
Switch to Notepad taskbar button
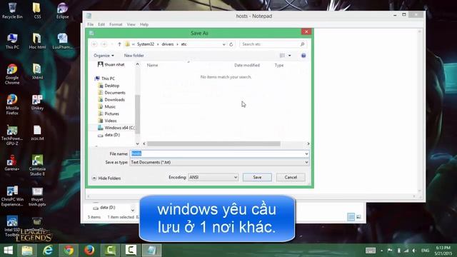coord(151,251)
